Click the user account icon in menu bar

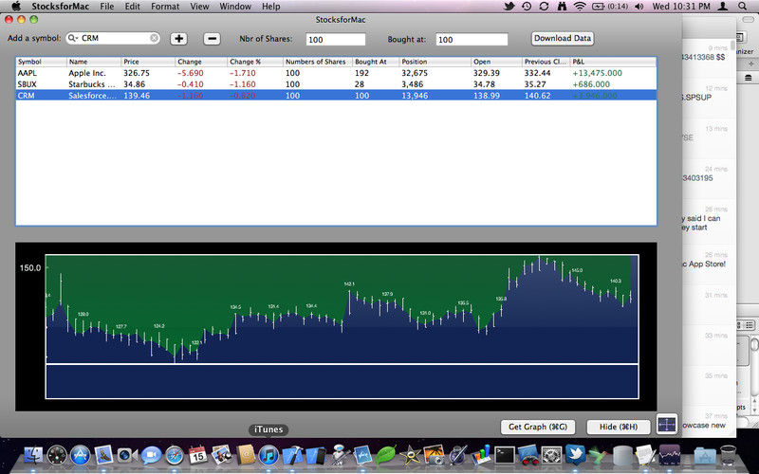(723, 7)
